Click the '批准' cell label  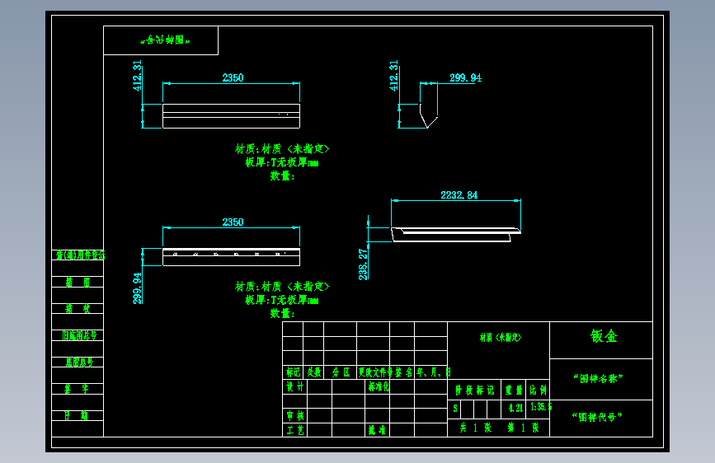coord(377,430)
